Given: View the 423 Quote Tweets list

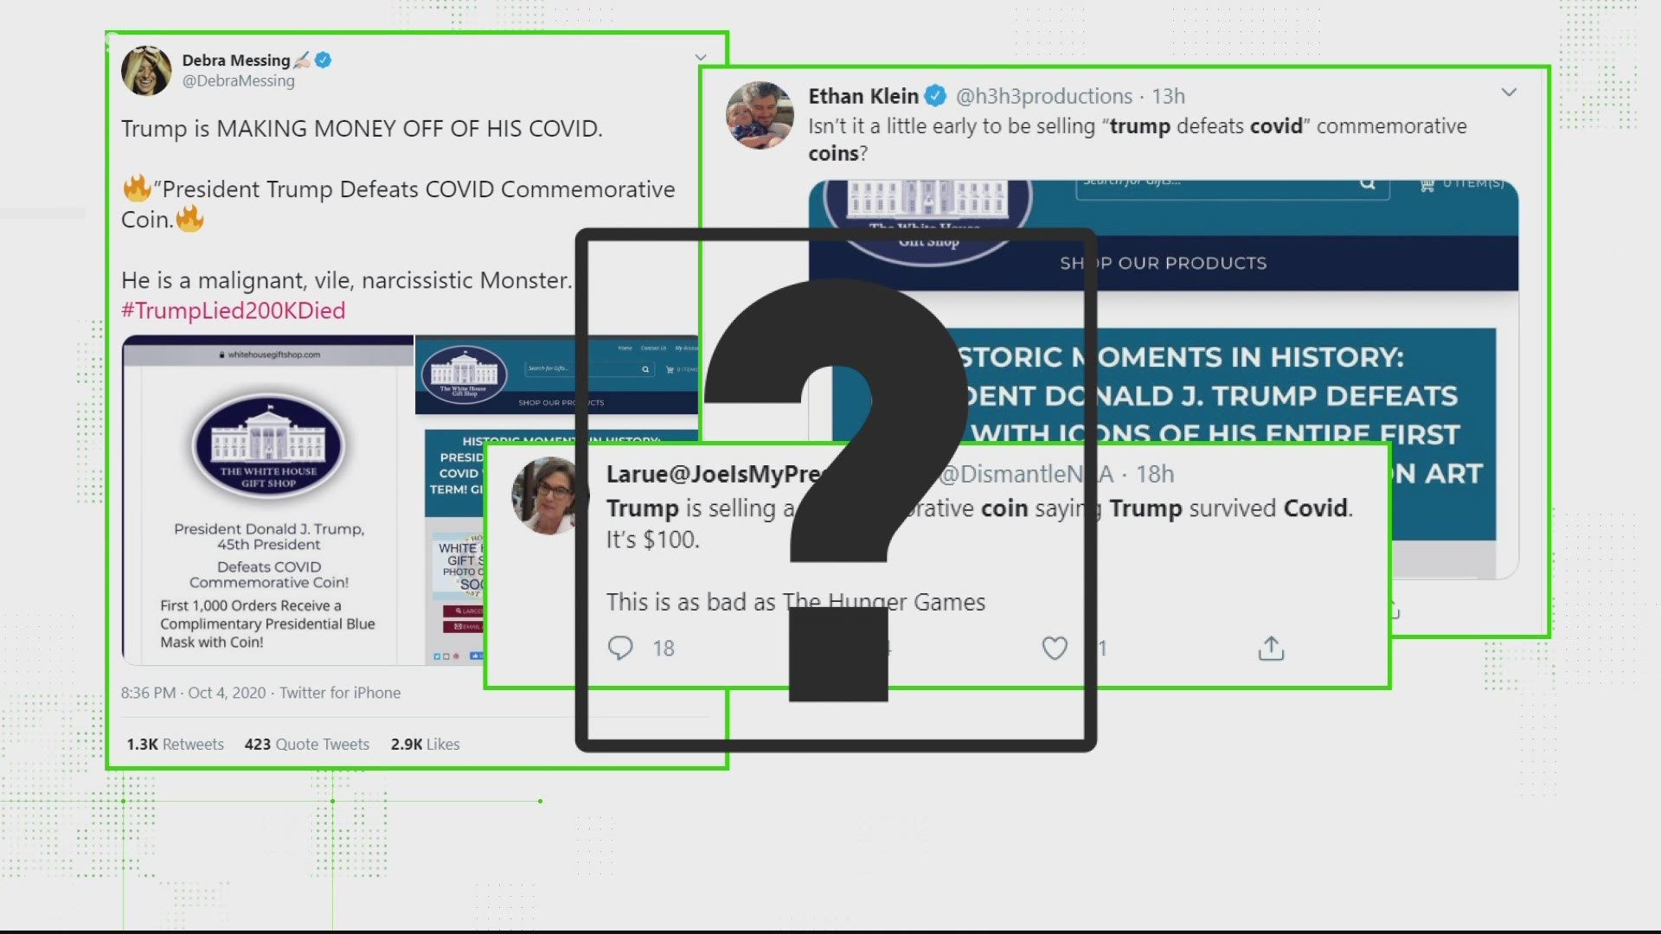Looking at the screenshot, I should pos(306,745).
